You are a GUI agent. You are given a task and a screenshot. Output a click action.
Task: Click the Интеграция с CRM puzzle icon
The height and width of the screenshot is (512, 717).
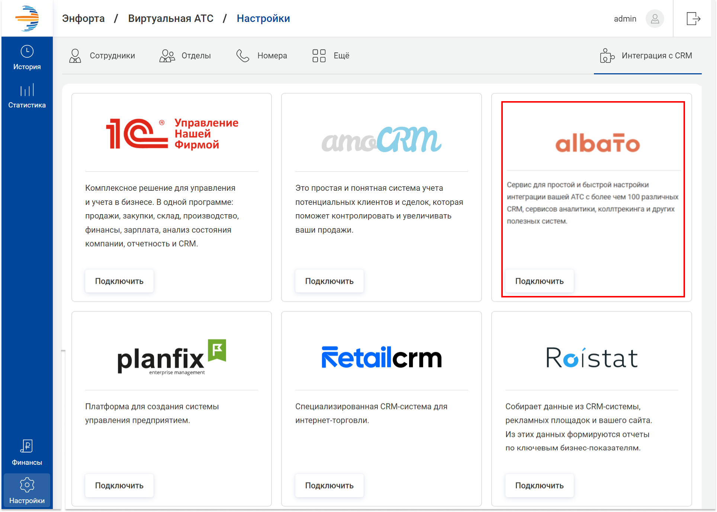click(607, 56)
